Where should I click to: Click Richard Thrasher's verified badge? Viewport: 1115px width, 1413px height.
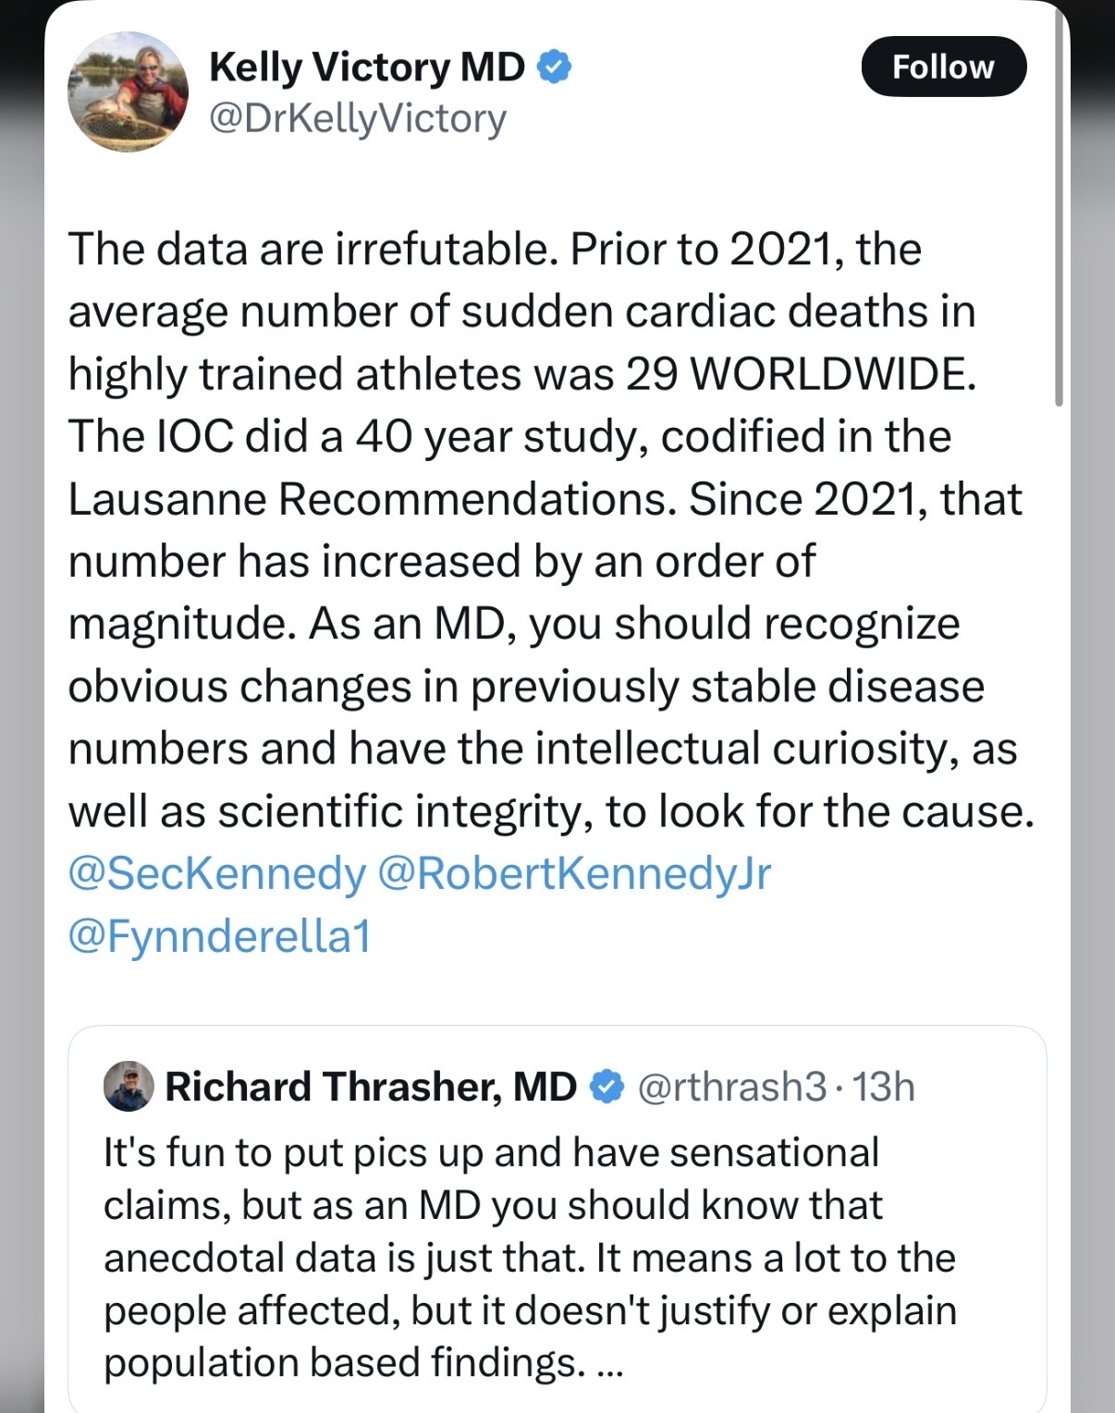(607, 1087)
